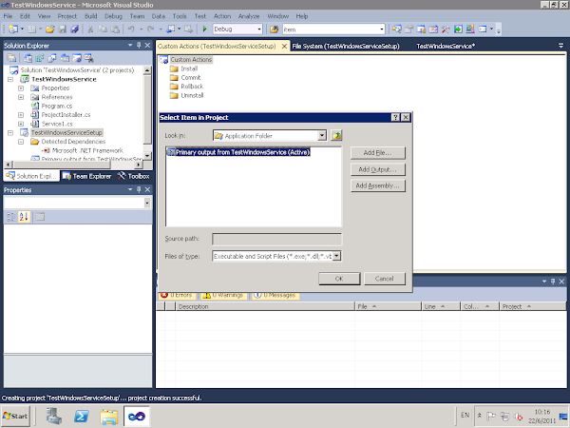Click the Add File... button

pyautogui.click(x=378, y=153)
